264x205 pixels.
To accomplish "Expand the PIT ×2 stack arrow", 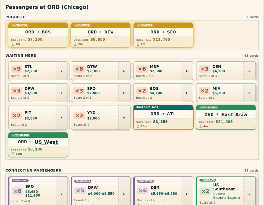I will coord(62,118).
